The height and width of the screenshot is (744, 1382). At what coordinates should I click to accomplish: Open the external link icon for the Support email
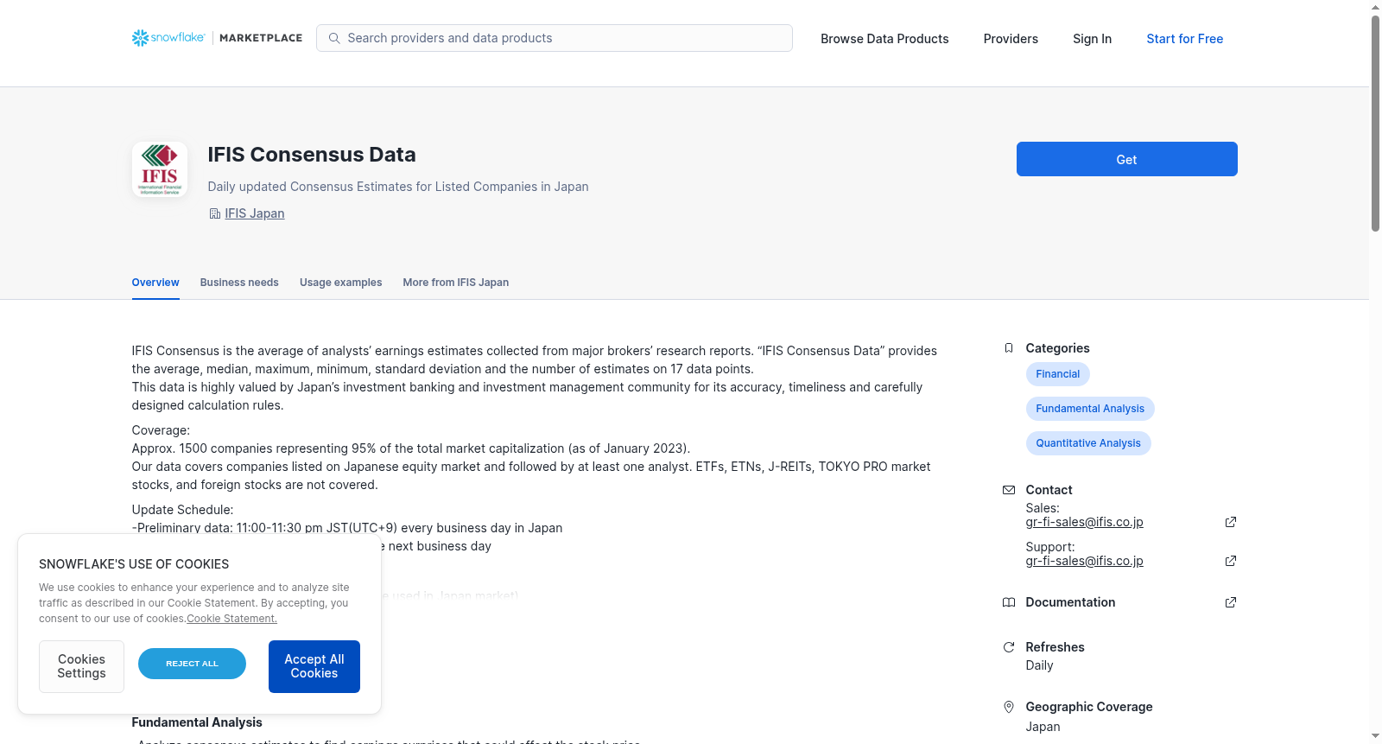(x=1231, y=561)
